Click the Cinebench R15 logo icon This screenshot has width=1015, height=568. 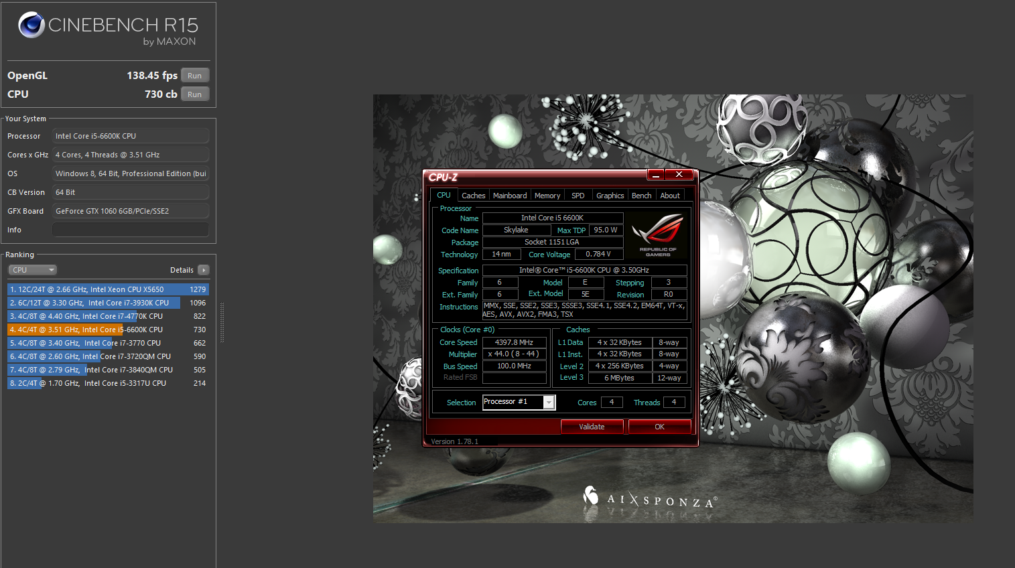(x=31, y=25)
